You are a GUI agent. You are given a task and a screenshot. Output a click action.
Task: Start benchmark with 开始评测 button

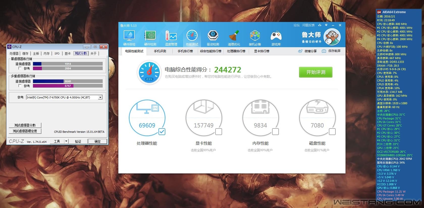pos(316,72)
